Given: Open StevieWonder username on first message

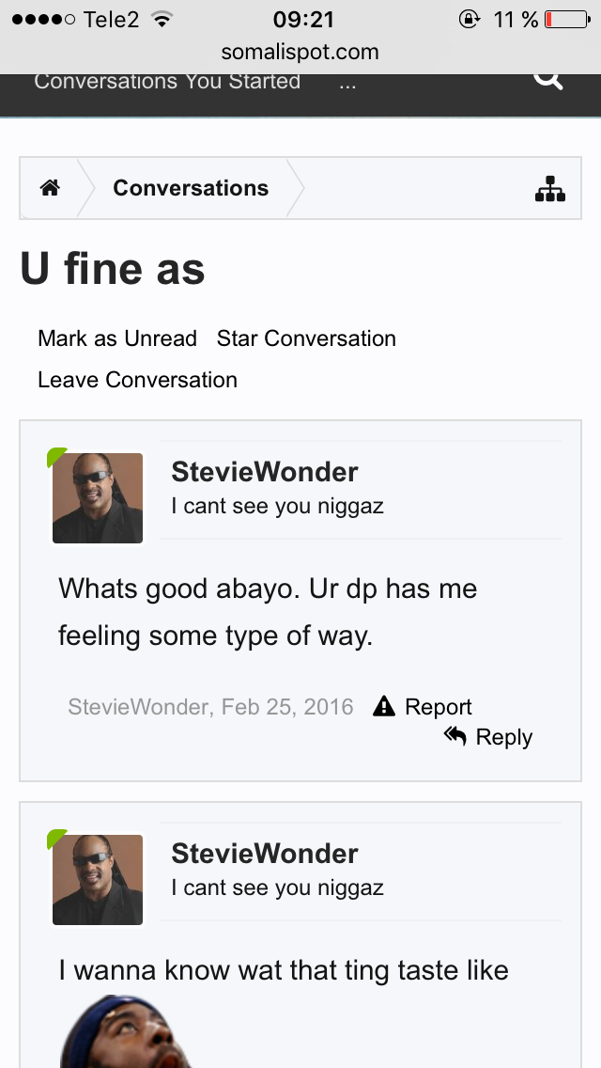Looking at the screenshot, I should point(265,472).
